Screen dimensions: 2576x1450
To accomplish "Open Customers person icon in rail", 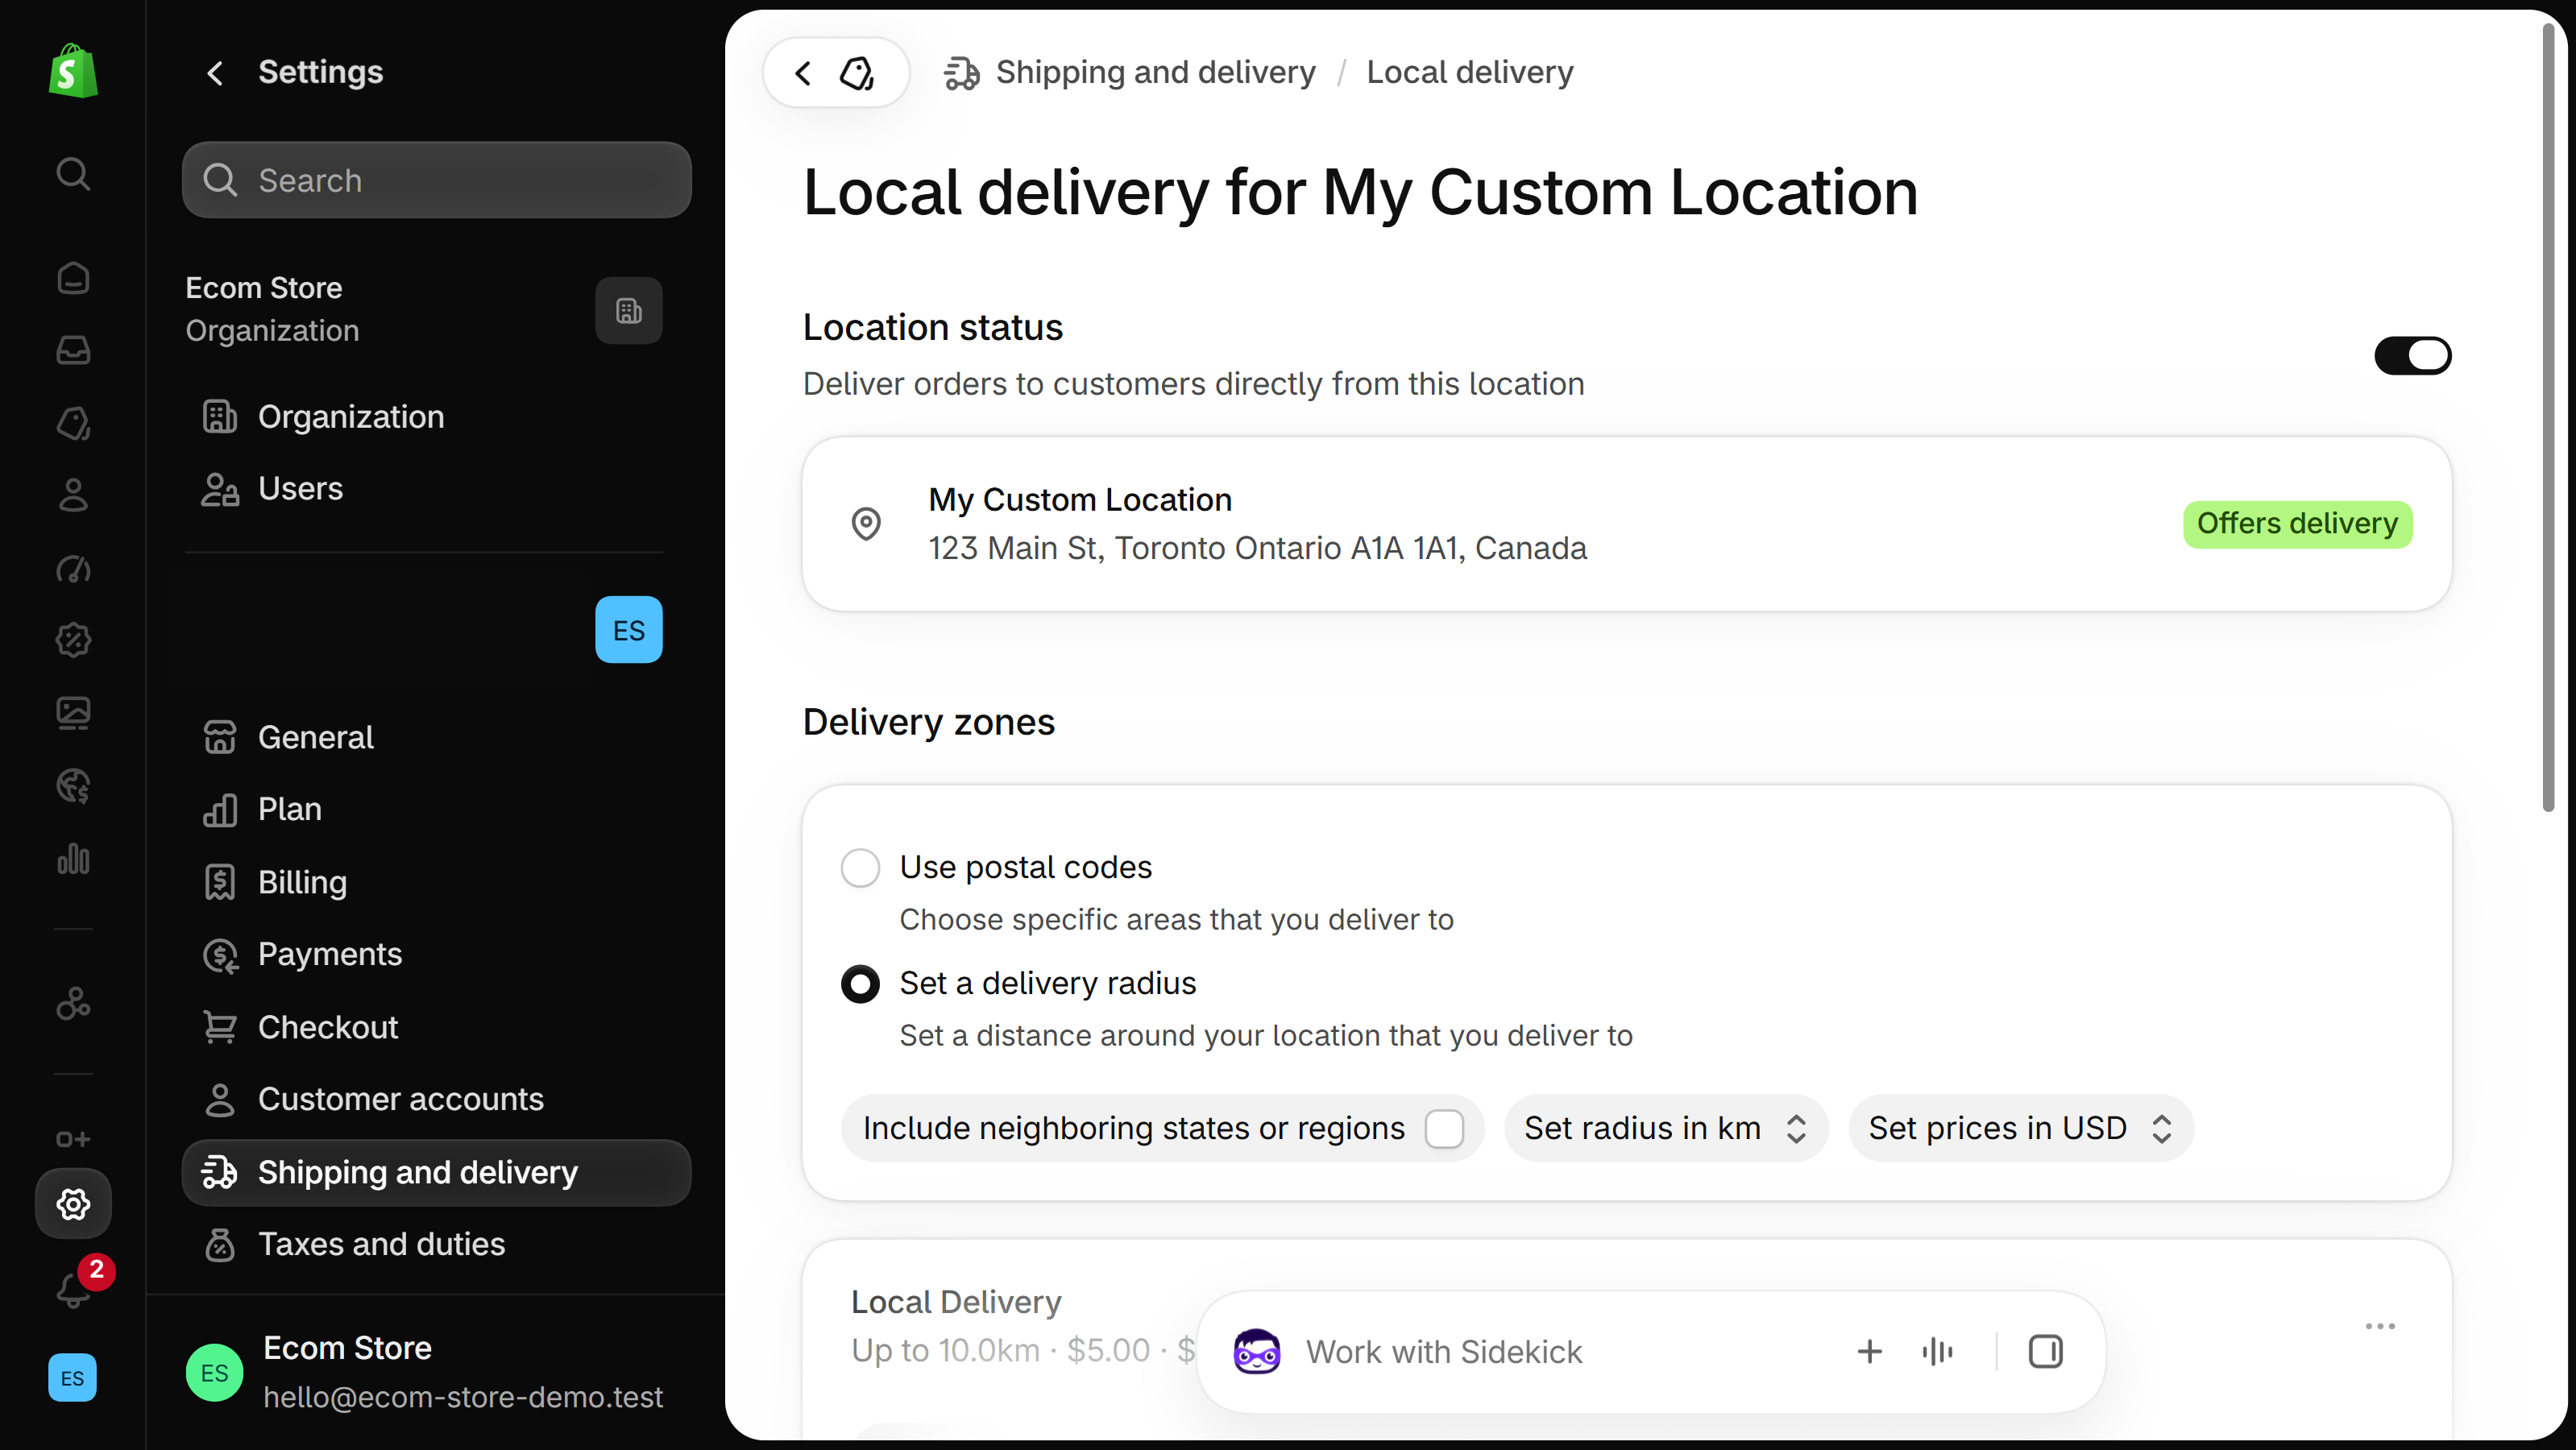I will 73,495.
